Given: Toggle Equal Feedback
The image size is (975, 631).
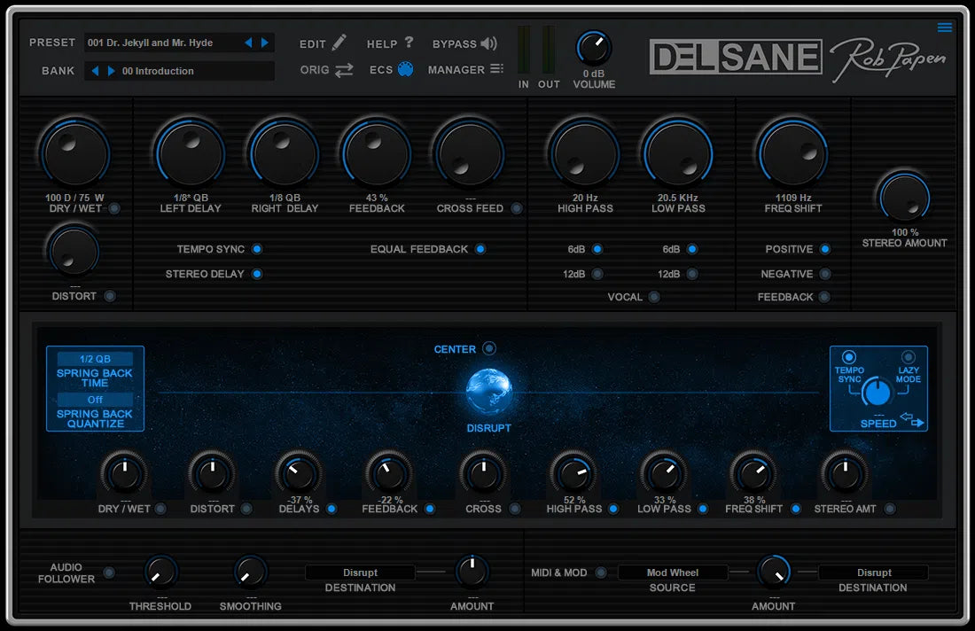Looking at the screenshot, I should click(481, 249).
